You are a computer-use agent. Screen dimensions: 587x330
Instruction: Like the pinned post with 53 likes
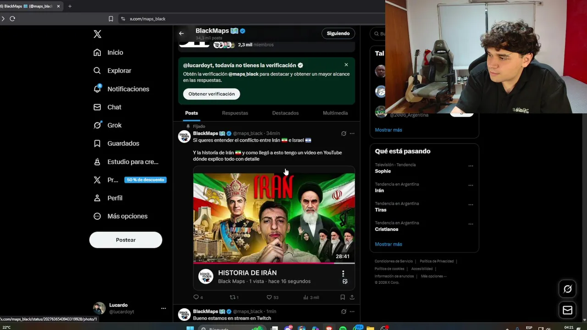point(272,297)
